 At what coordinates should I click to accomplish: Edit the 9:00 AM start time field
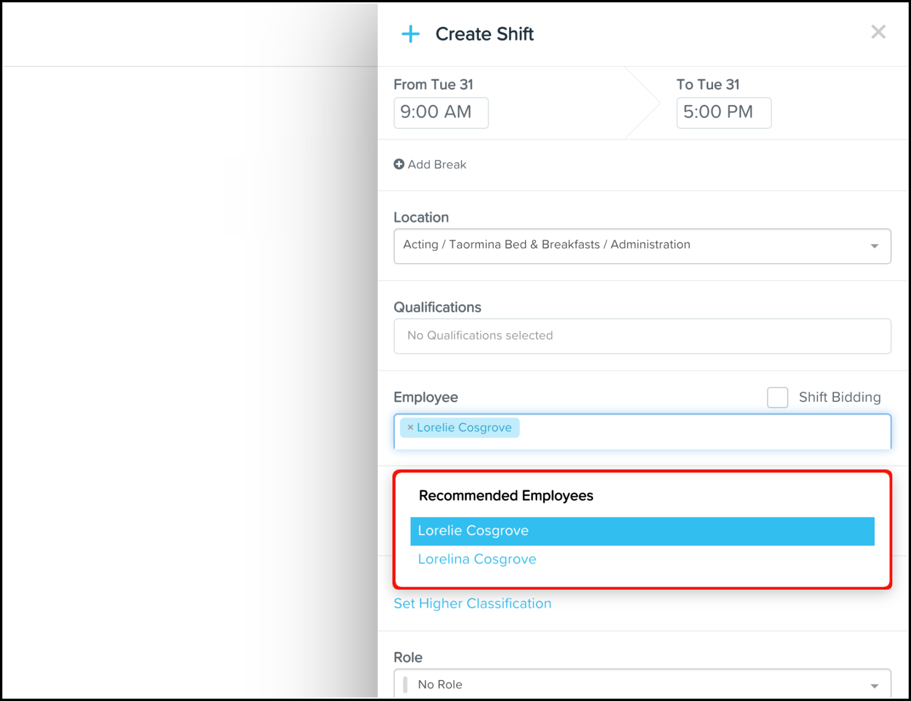point(441,113)
